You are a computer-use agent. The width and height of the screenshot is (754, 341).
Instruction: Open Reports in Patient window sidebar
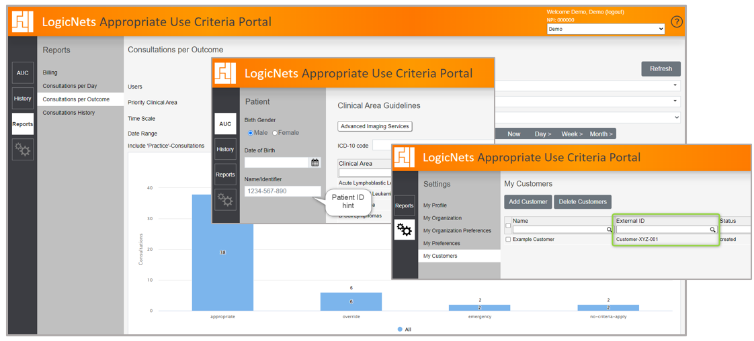click(225, 175)
